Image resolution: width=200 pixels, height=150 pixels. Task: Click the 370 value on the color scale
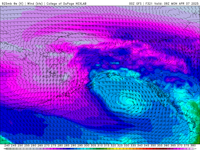coord(179,145)
